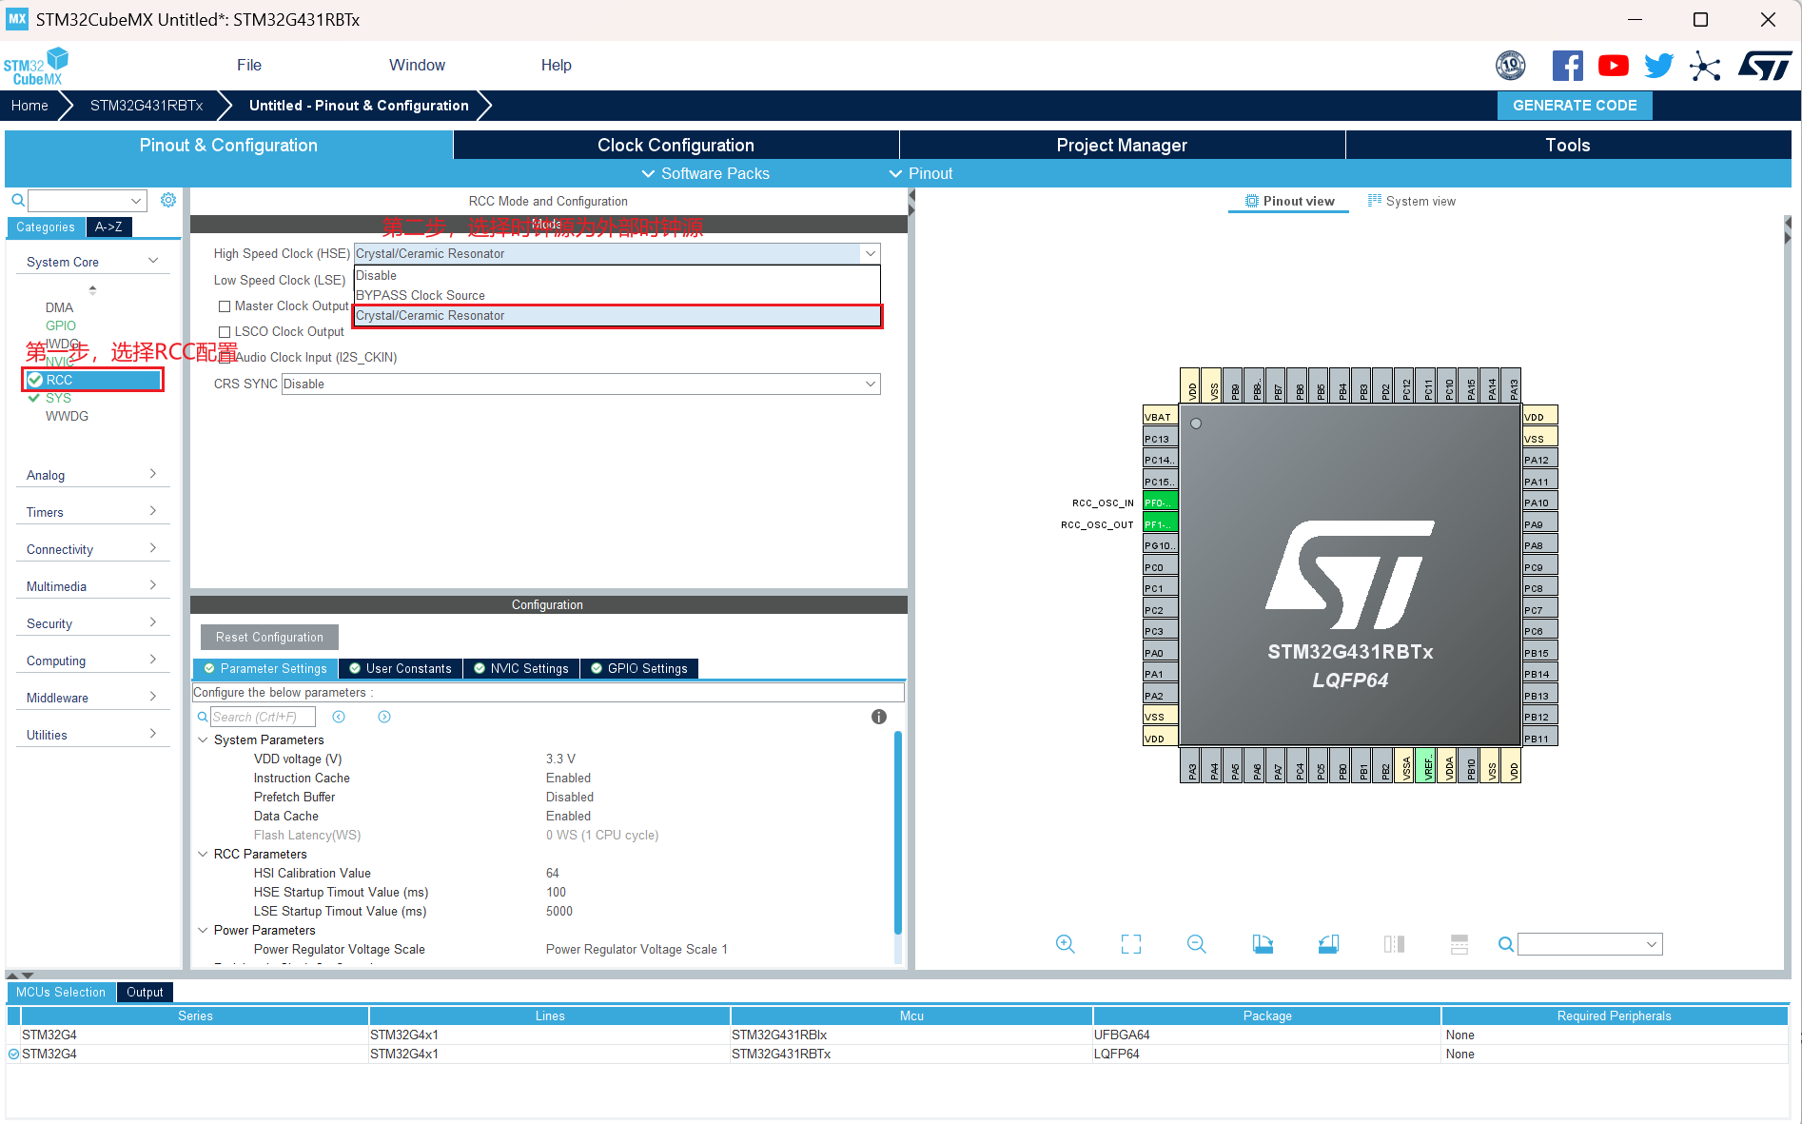The image size is (1802, 1124).
Task: Open the Output tab at bottom
Action: point(145,992)
